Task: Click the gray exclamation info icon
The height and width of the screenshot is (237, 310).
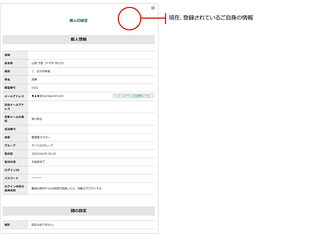Action: [153, 8]
